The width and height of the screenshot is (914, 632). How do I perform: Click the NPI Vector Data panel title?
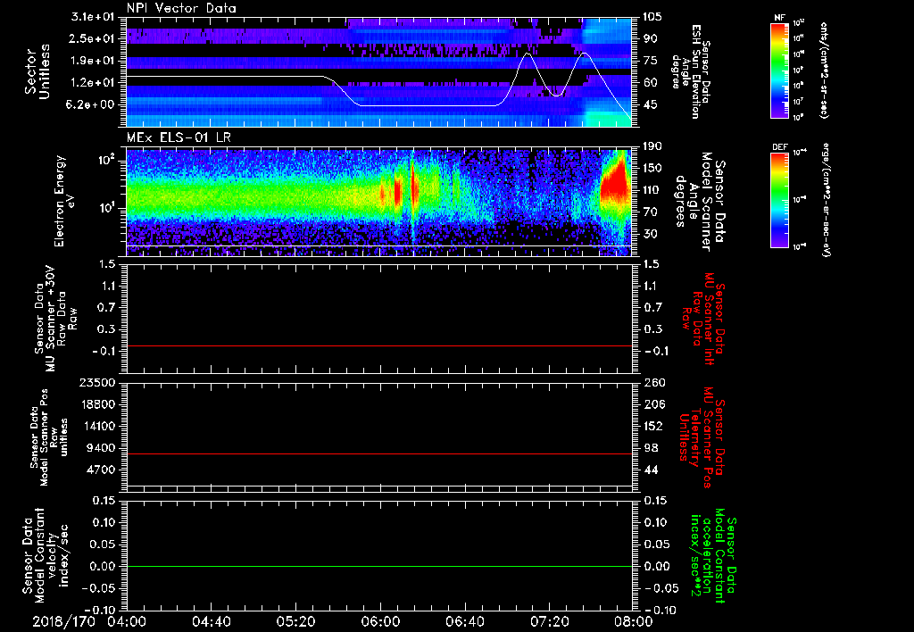pyautogui.click(x=180, y=8)
